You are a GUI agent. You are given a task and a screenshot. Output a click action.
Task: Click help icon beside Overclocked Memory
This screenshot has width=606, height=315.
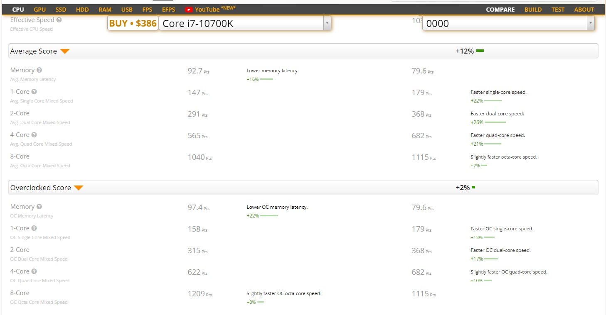tap(39, 207)
